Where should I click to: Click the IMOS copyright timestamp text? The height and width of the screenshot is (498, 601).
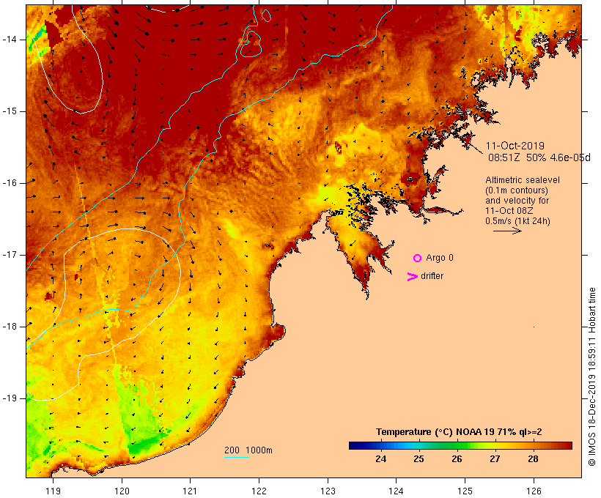point(592,377)
